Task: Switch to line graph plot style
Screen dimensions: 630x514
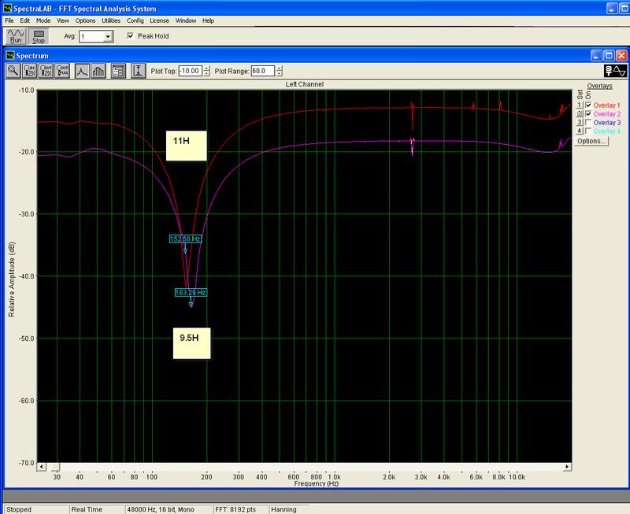Action: click(82, 71)
